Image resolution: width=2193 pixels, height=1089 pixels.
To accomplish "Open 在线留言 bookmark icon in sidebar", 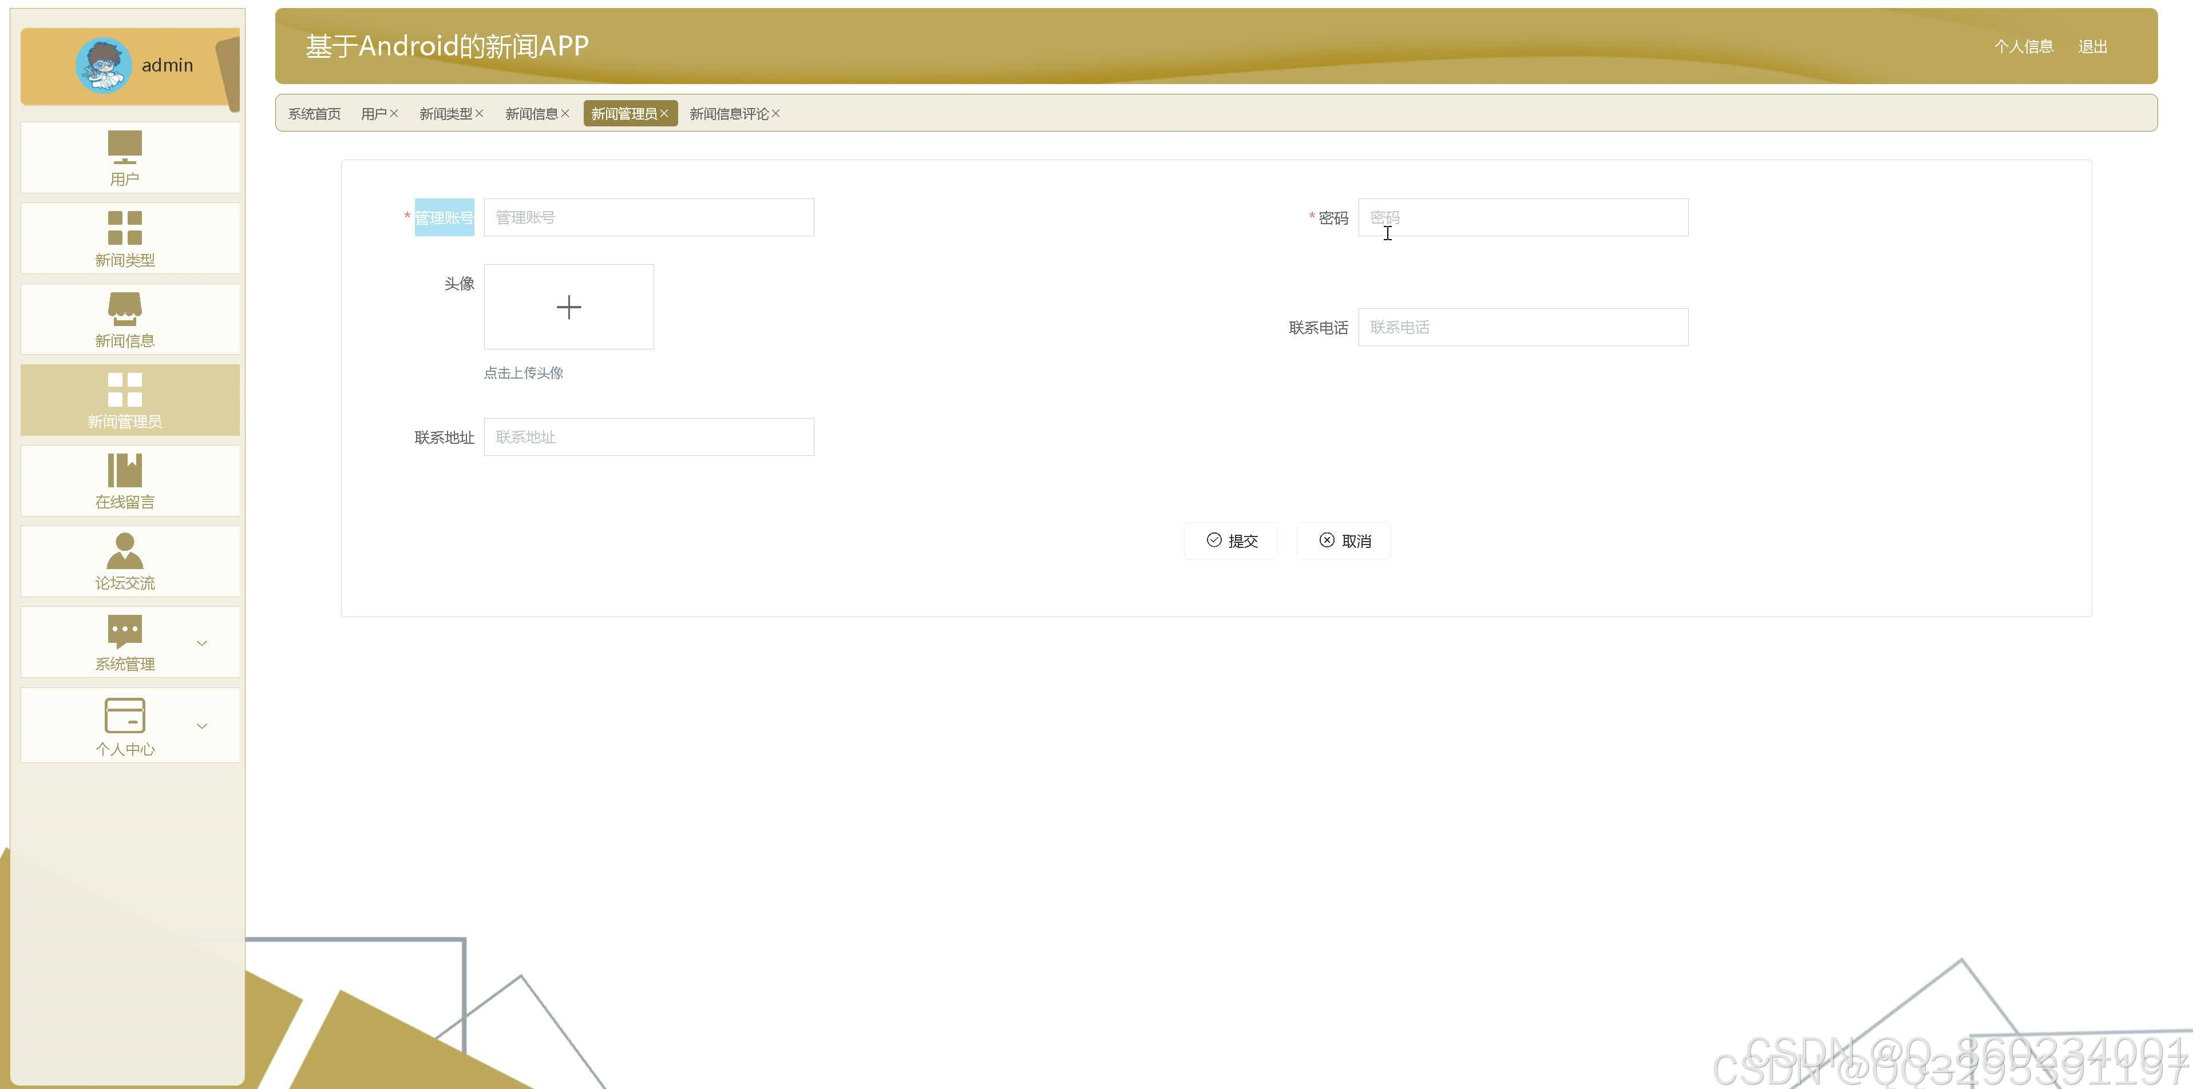I will (124, 470).
